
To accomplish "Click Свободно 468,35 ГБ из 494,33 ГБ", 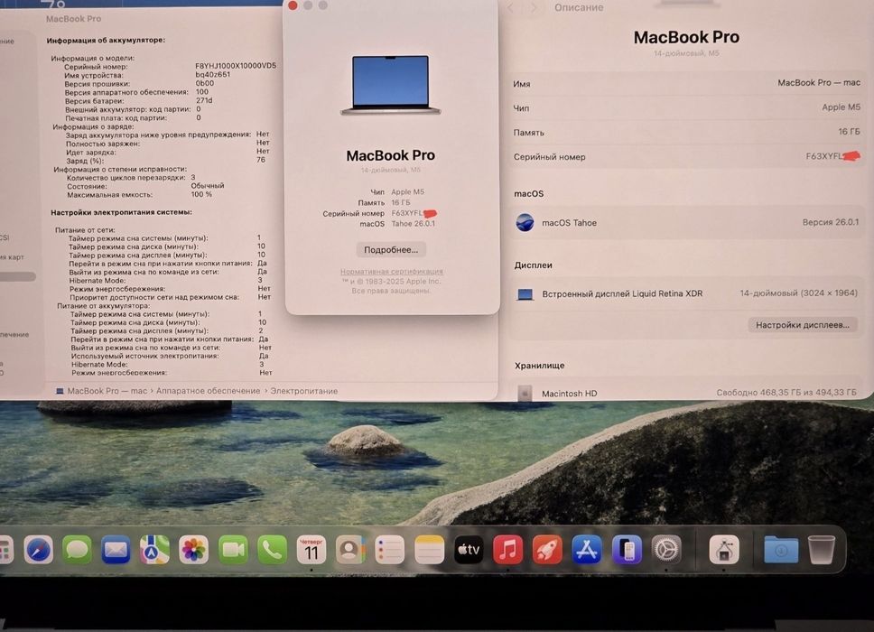I will [786, 393].
